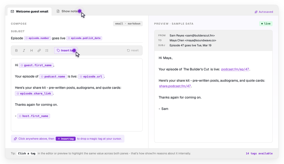Click the sparkle icon in the hint bar

pos(16,139)
